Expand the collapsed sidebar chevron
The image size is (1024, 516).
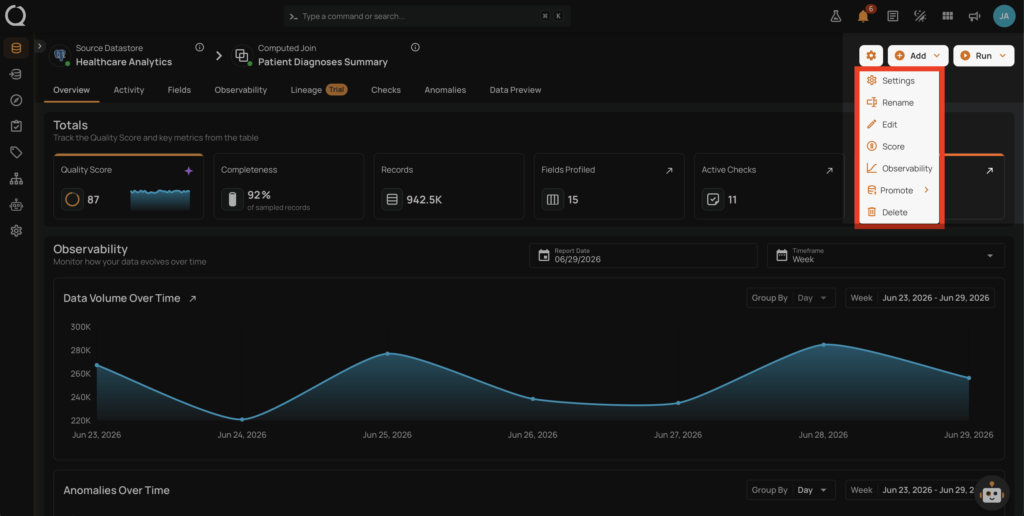tap(40, 47)
